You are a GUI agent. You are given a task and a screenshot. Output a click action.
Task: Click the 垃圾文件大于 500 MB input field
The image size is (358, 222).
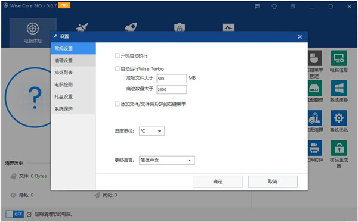pyautogui.click(x=172, y=79)
